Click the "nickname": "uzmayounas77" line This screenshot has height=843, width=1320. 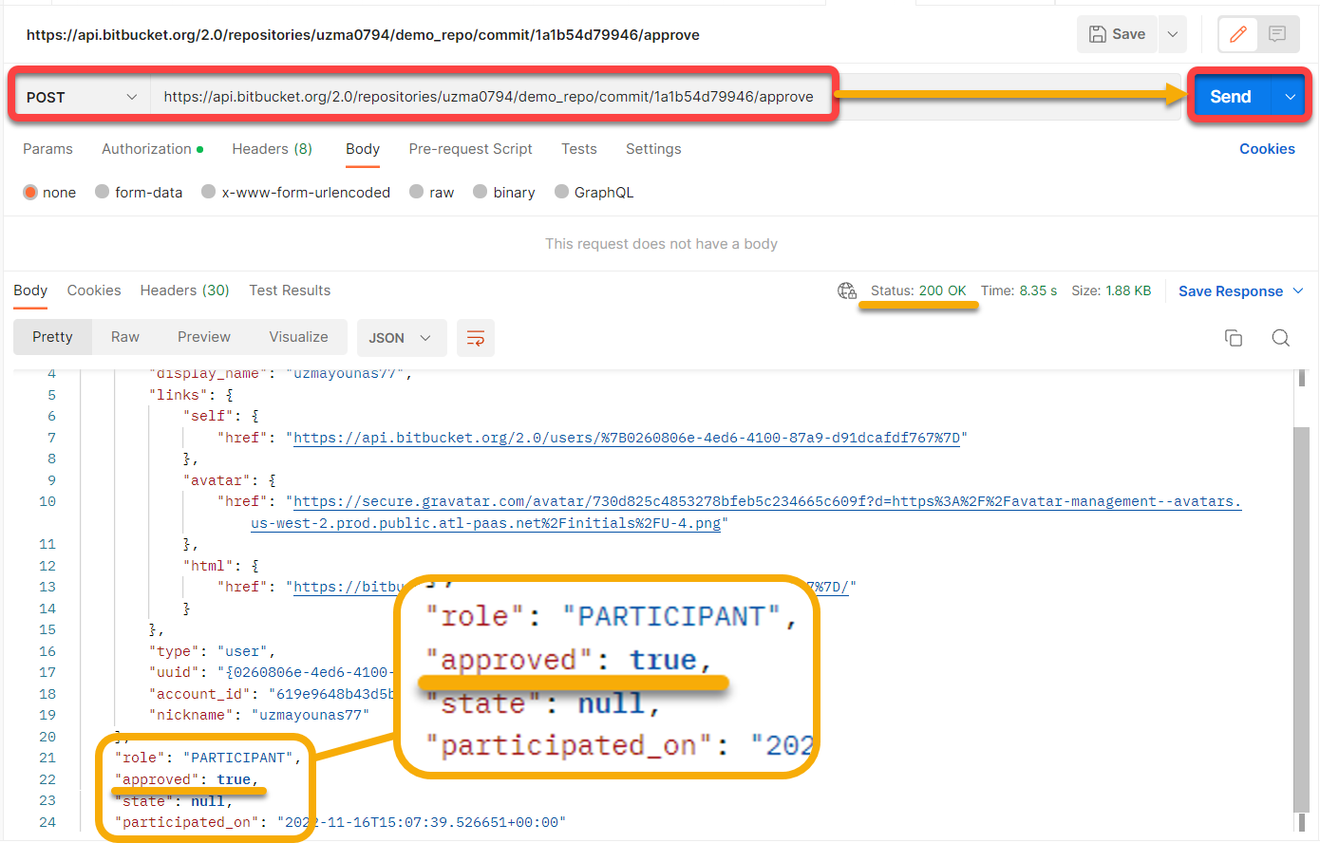pos(259,715)
